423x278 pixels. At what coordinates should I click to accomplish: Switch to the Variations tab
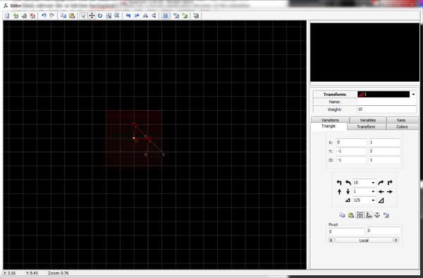[x=330, y=120]
